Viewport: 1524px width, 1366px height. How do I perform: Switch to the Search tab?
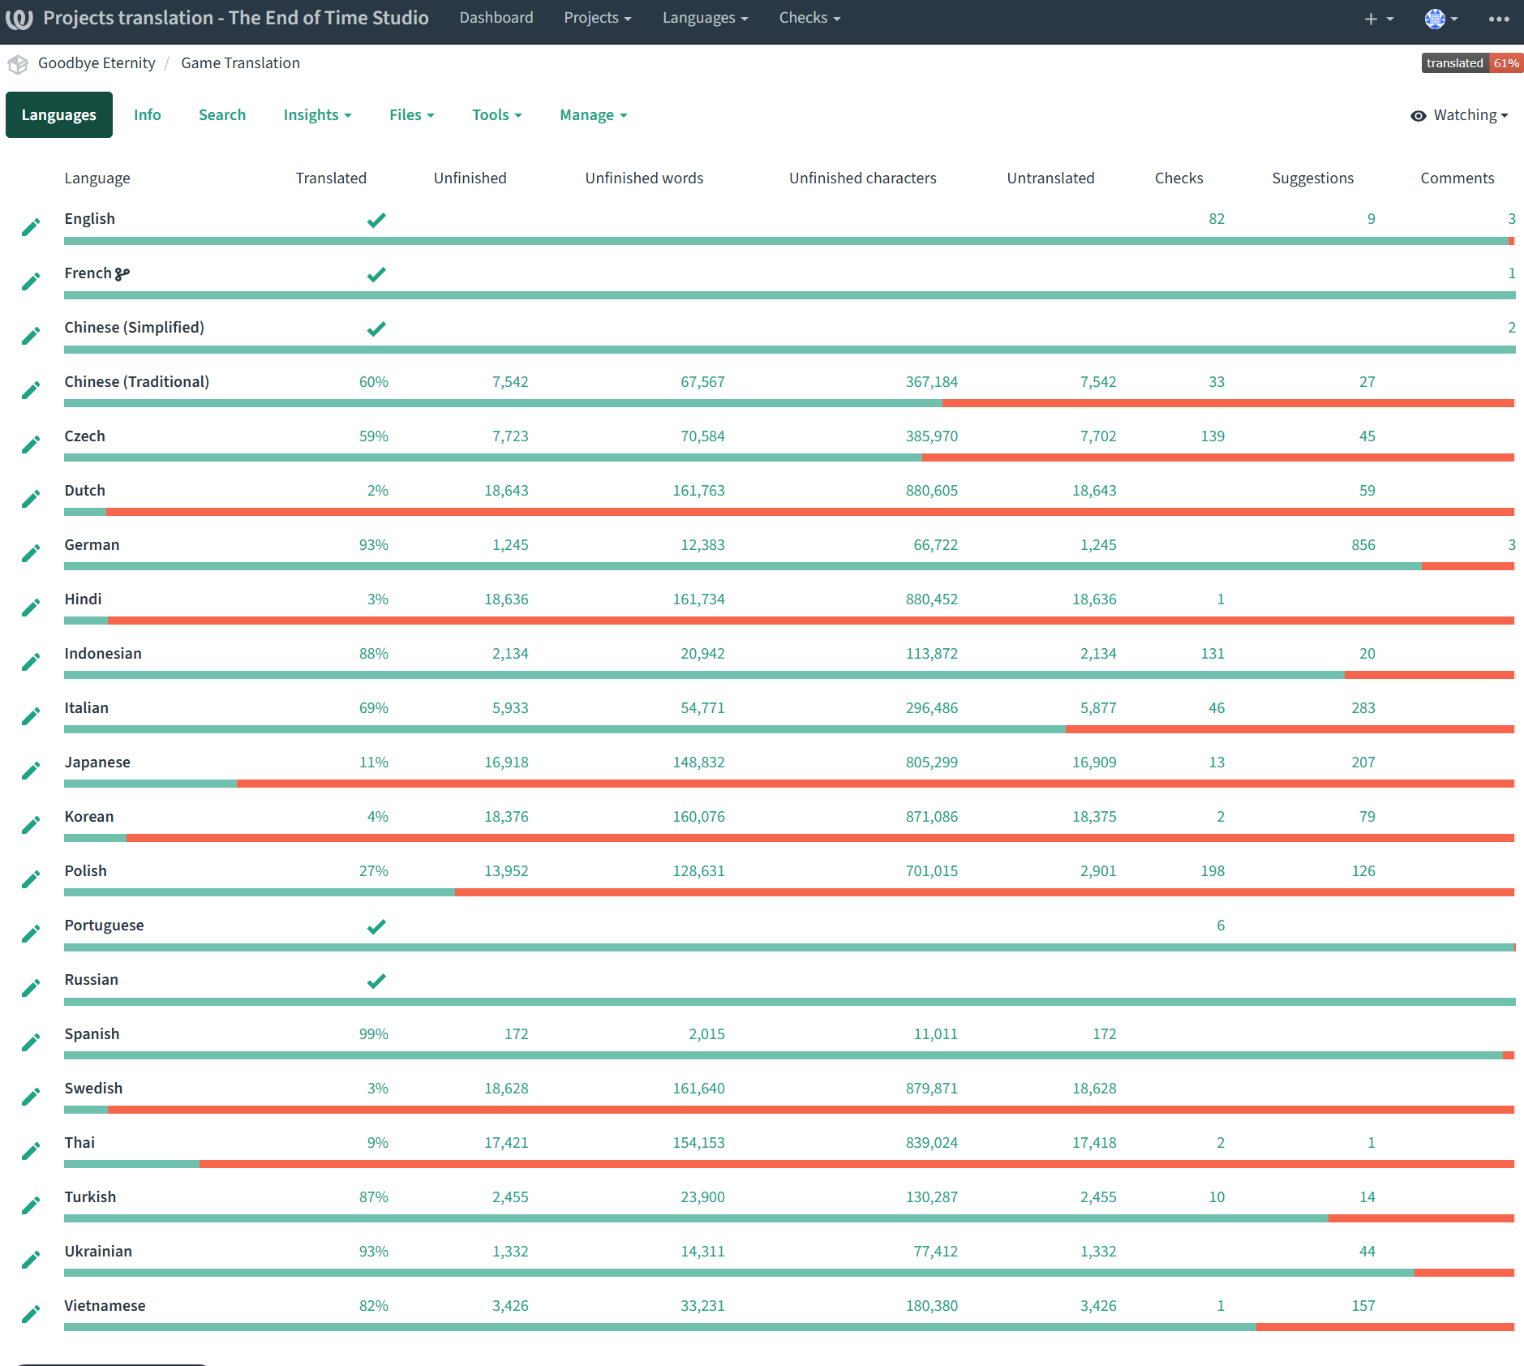pos(222,115)
